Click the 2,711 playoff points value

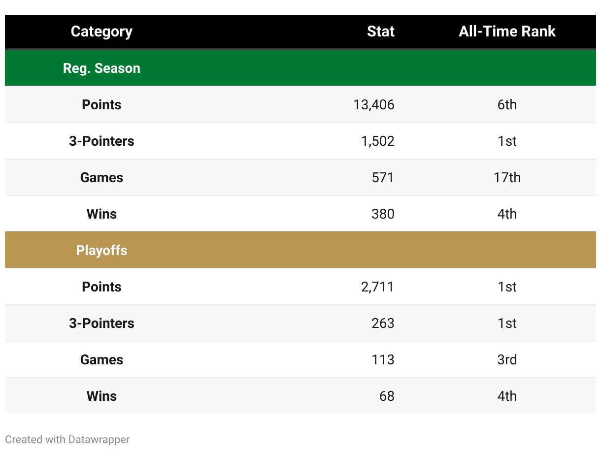378,287
